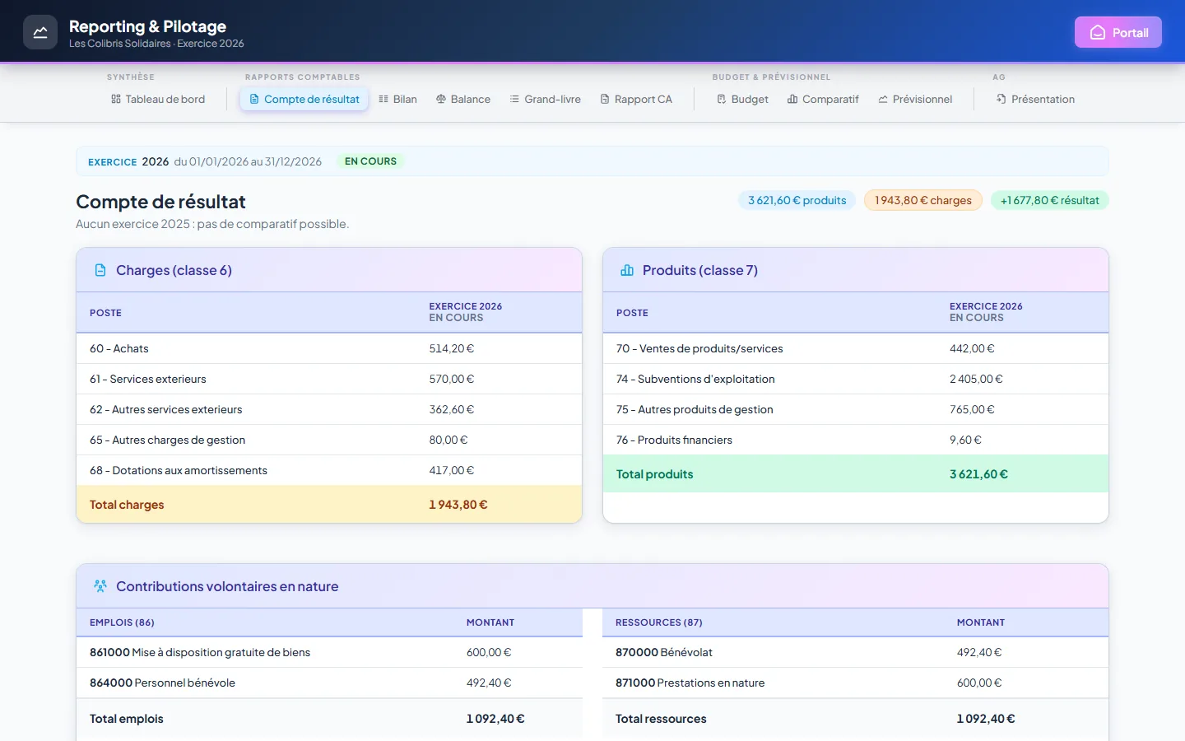Click the Charges (classe 6) document icon
This screenshot has width=1185, height=741.
[100, 270]
